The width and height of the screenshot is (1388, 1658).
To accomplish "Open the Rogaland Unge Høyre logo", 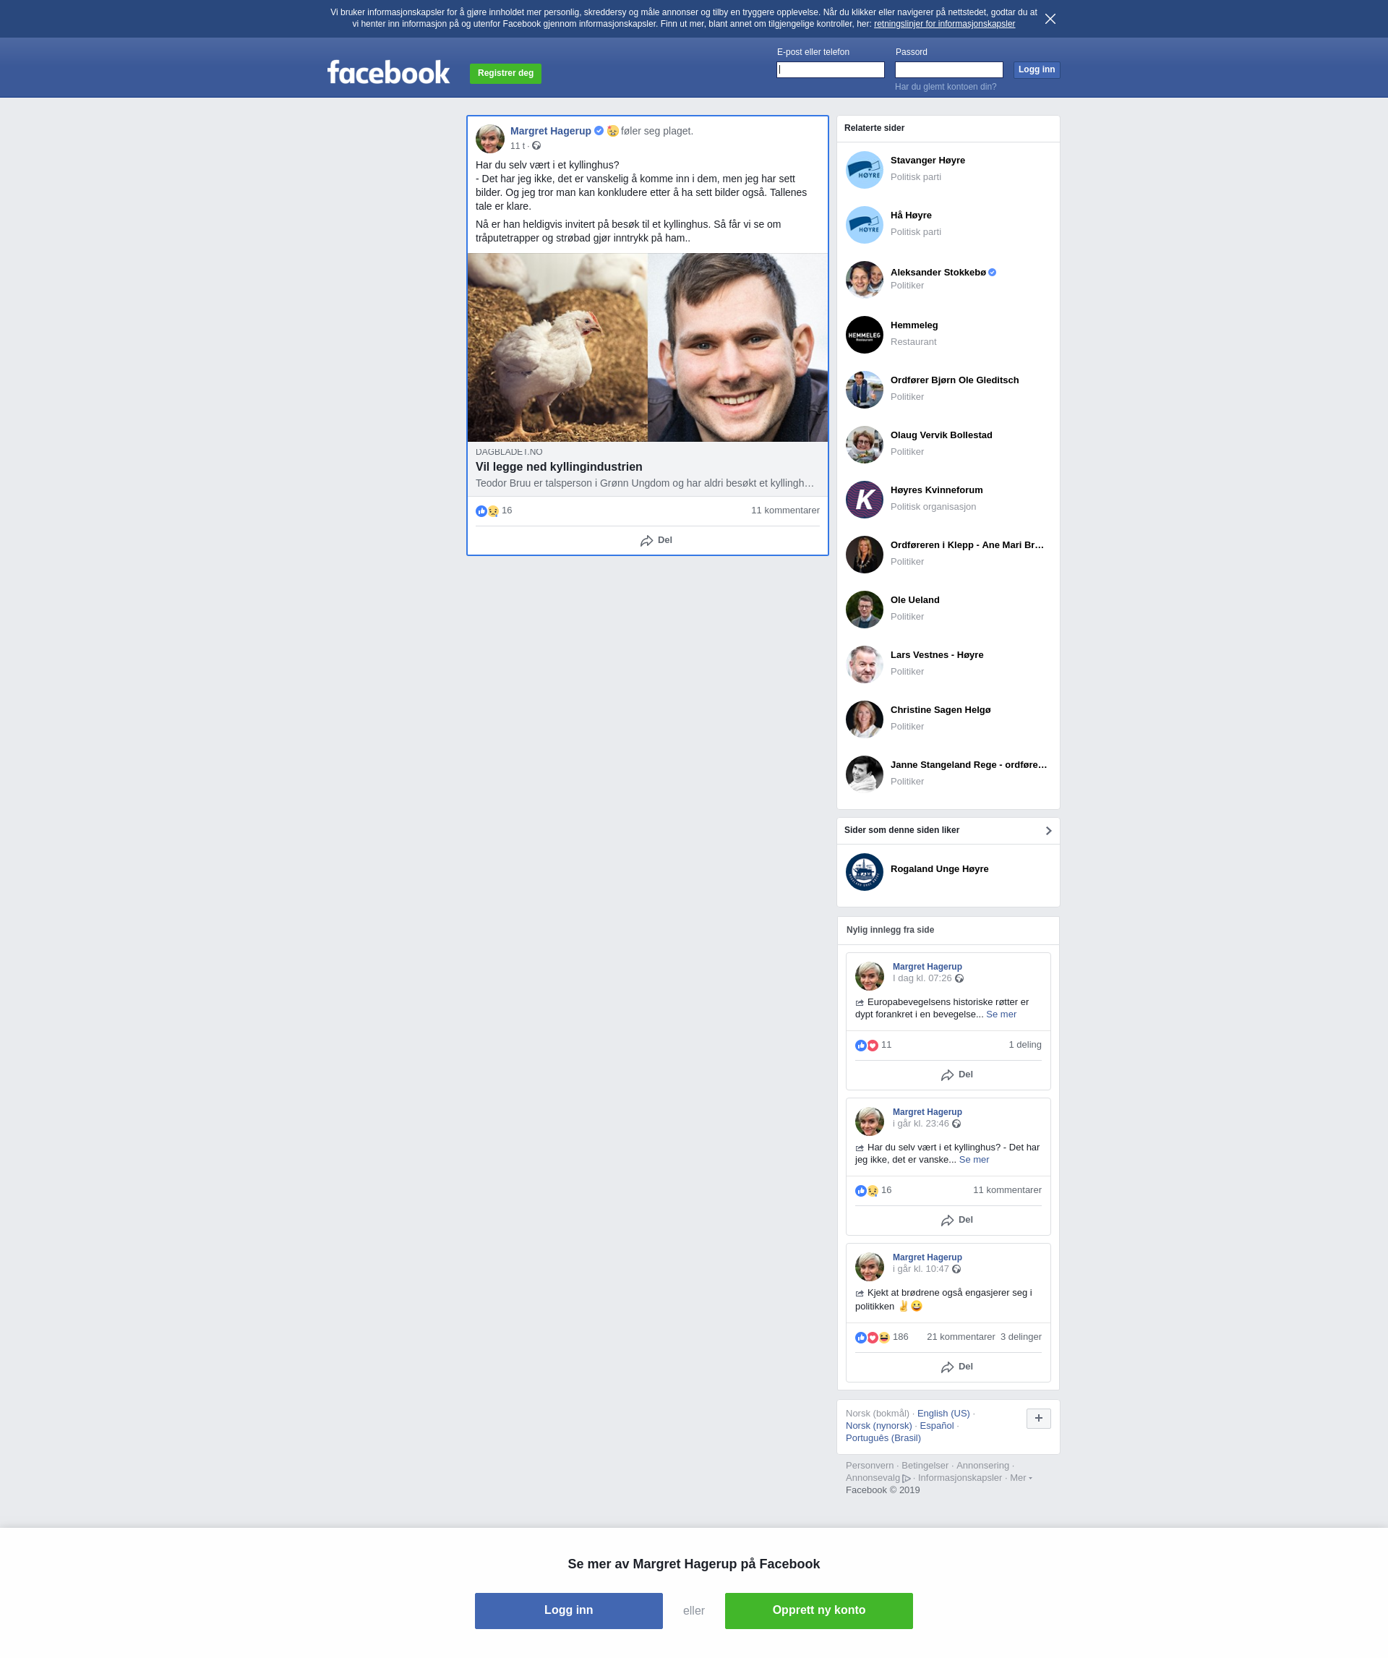I will click(865, 871).
